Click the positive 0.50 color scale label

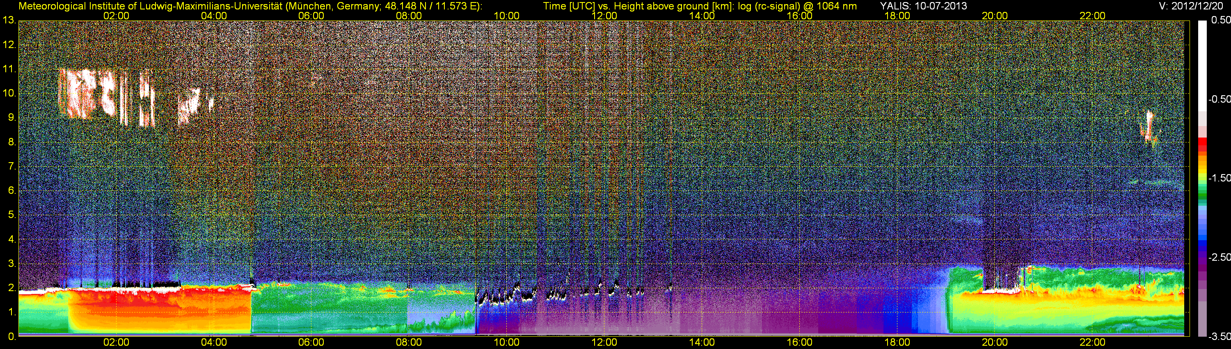(1220, 21)
